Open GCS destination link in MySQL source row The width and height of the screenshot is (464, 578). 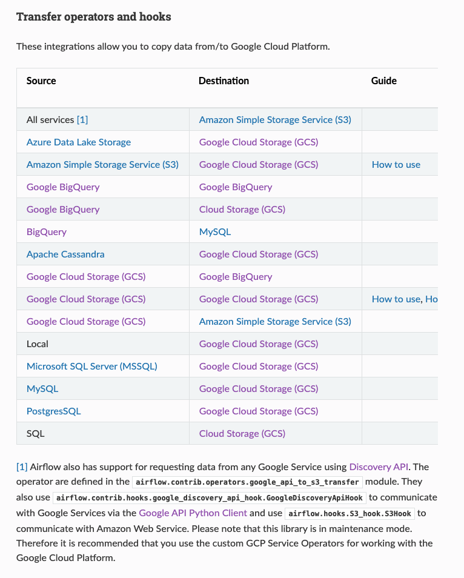click(x=259, y=389)
